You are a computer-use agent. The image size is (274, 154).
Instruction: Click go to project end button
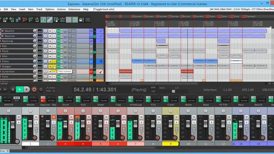point(5,89)
